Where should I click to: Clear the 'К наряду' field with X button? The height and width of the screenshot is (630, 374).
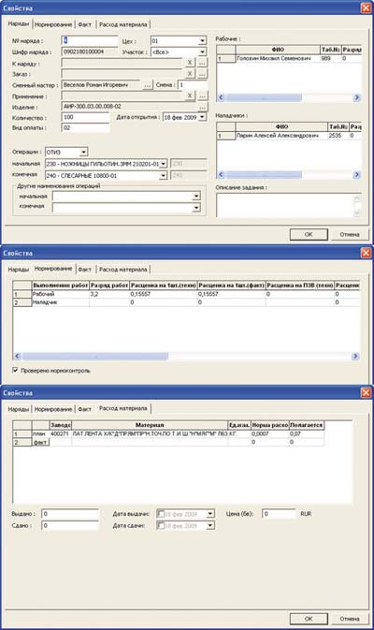(190, 63)
